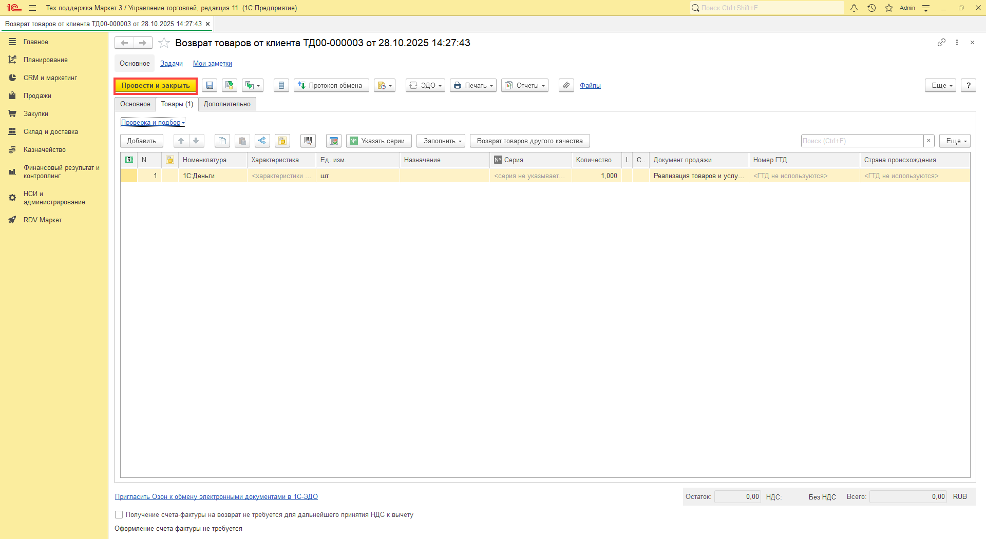Toggle the invoice not required checkbox
Image resolution: width=986 pixels, height=539 pixels.
click(x=119, y=514)
